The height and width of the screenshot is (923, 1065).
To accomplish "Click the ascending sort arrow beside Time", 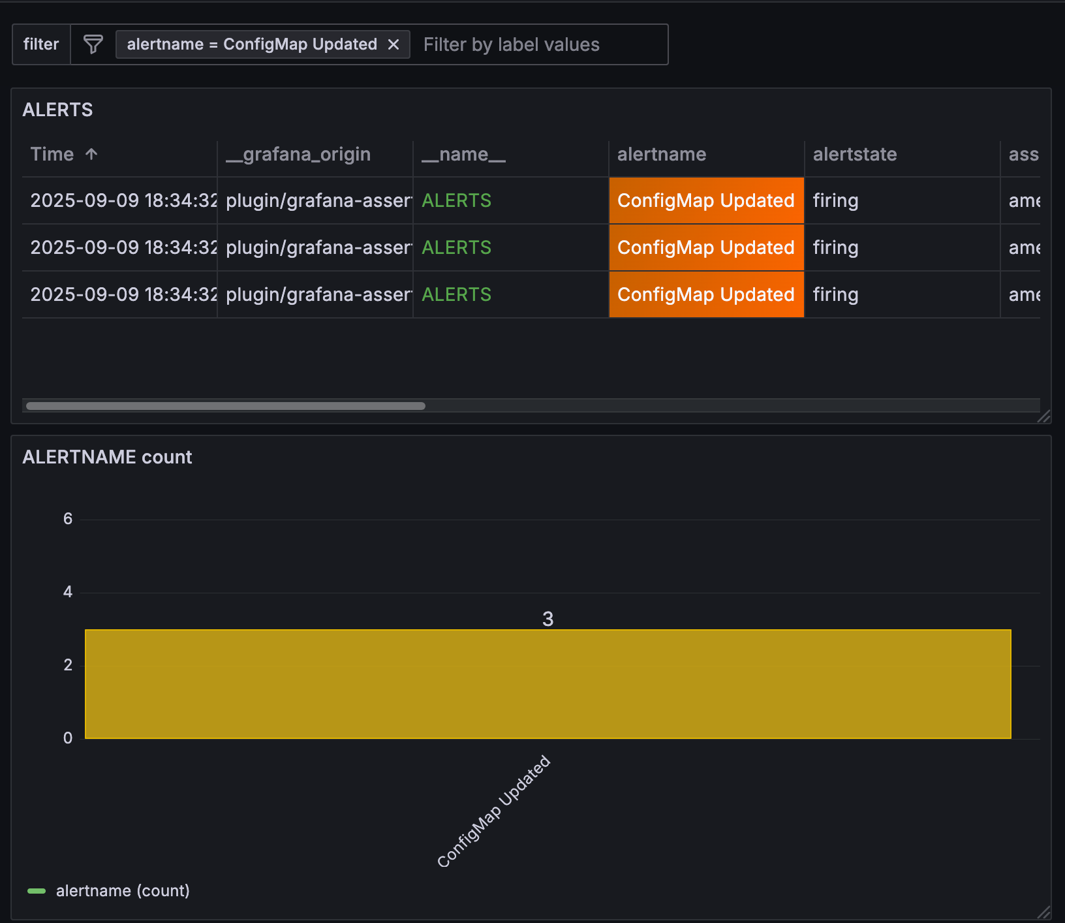I will coord(91,155).
